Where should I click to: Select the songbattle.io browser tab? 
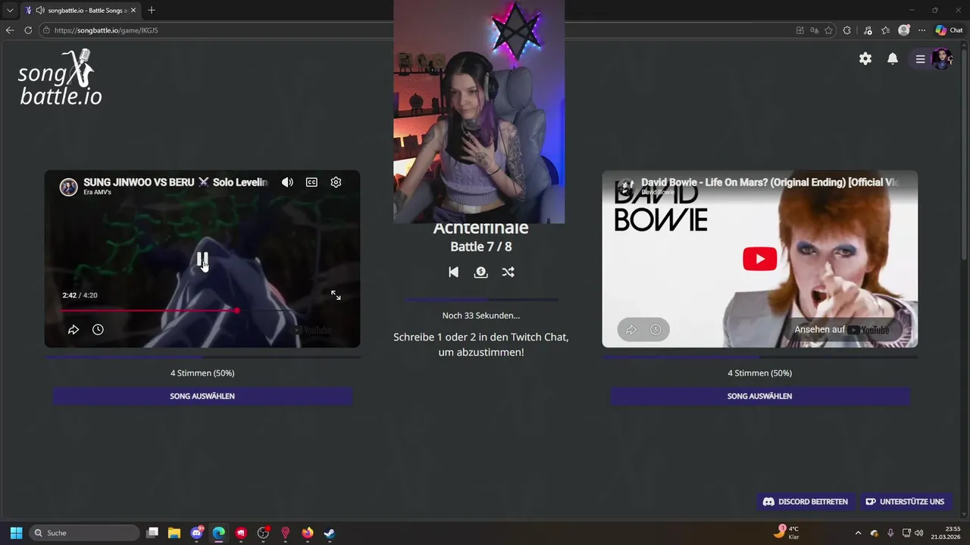tap(80, 11)
